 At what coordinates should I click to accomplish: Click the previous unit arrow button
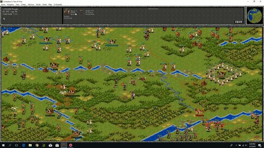[x=237, y=22]
